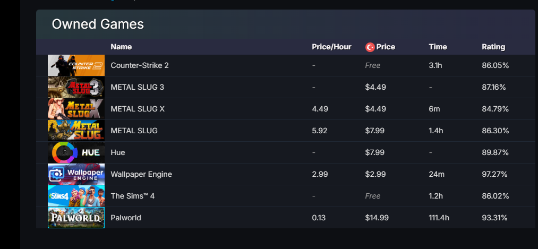Open the Wallpaper Engine name link
Screen dimensions: 538x249
click(x=141, y=174)
